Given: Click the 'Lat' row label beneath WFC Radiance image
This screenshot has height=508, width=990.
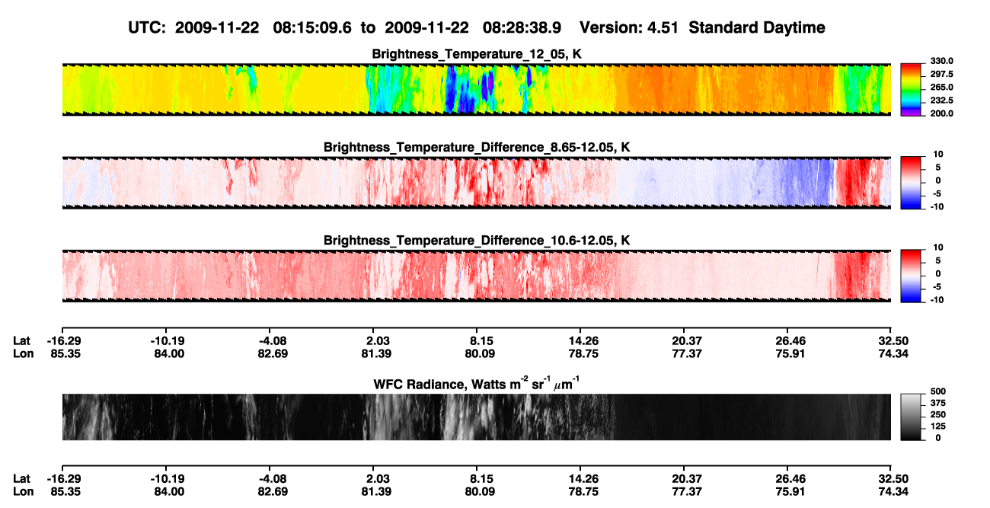Looking at the screenshot, I should [21, 478].
